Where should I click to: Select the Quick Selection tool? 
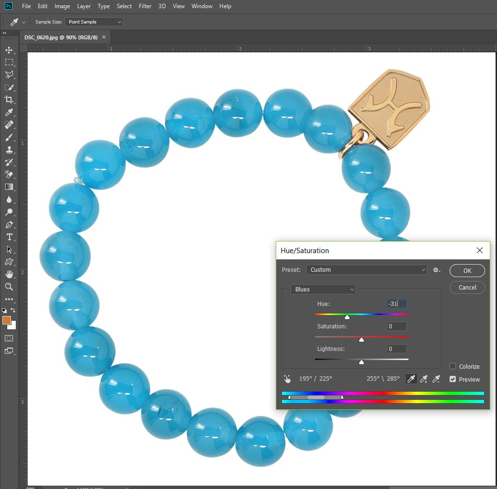9,87
